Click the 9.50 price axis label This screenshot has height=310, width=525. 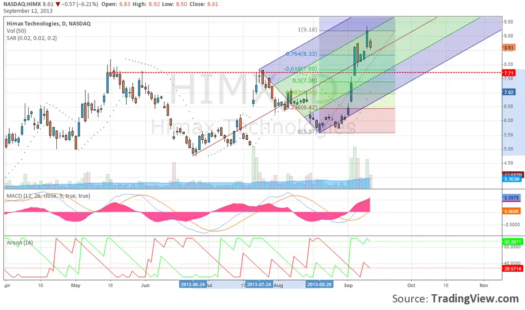coord(508,22)
